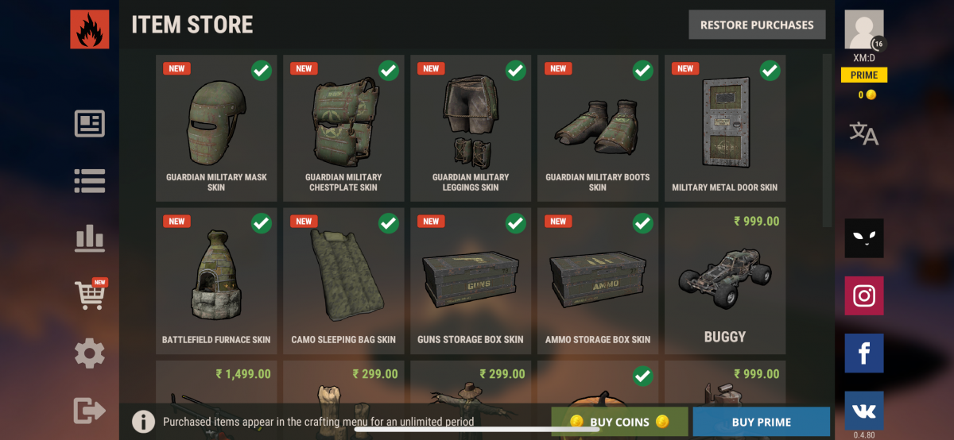Image resolution: width=954 pixels, height=440 pixels.
Task: Open the shopping cart store icon
Action: point(90,295)
